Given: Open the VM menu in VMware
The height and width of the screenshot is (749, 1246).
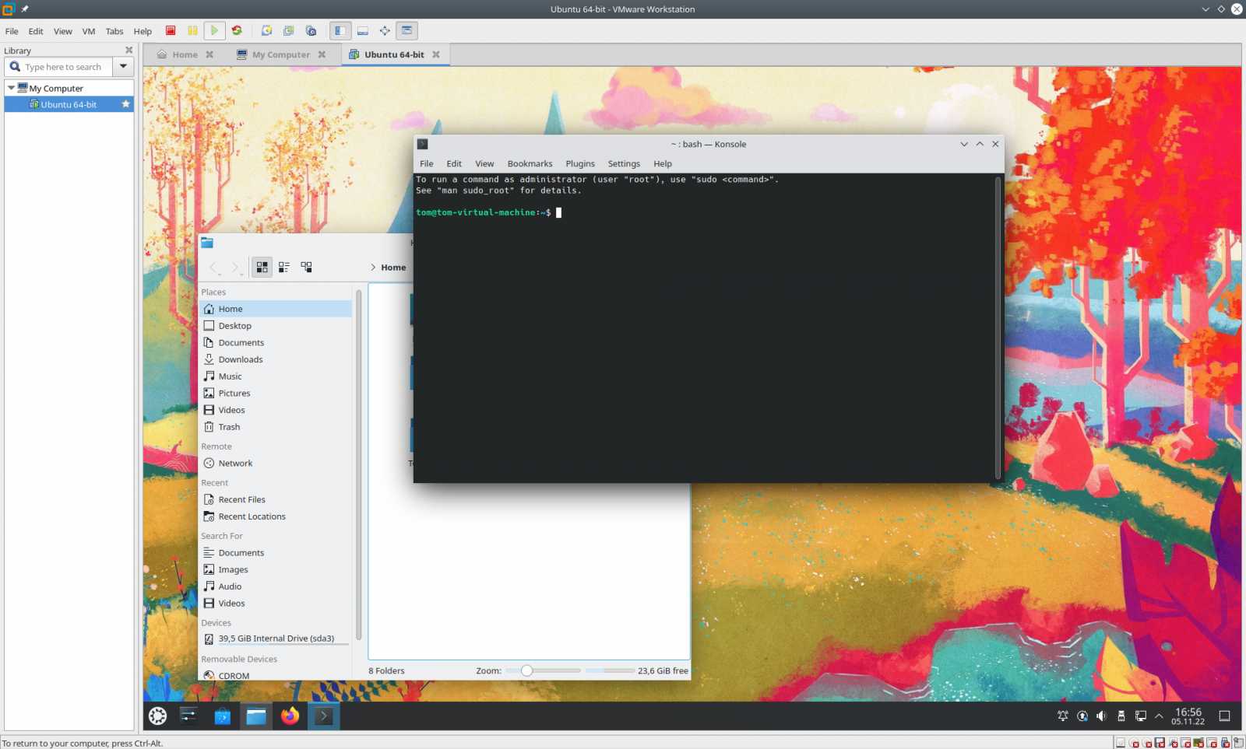Looking at the screenshot, I should pos(89,32).
